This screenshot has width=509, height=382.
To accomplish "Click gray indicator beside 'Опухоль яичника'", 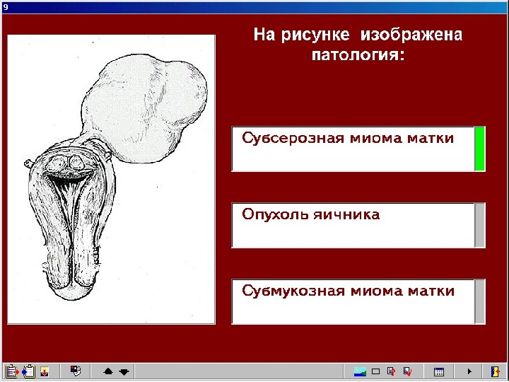I will point(480,225).
